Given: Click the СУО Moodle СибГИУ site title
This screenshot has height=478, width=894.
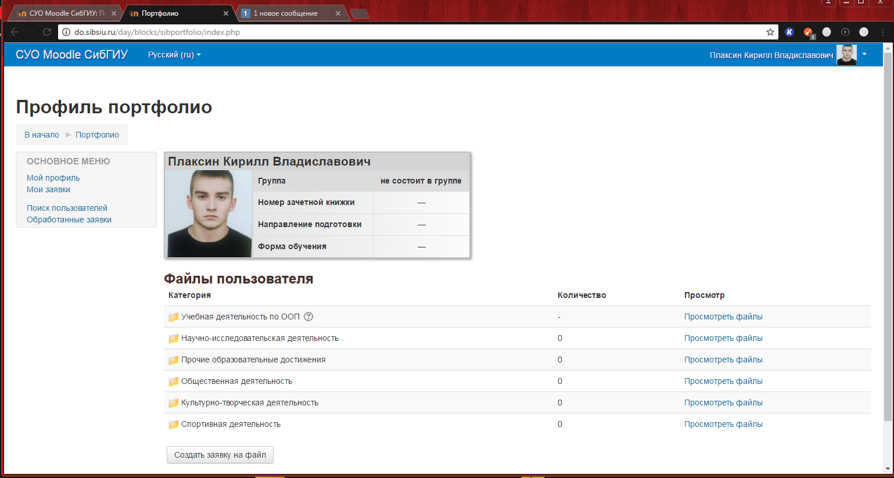Looking at the screenshot, I should [71, 55].
